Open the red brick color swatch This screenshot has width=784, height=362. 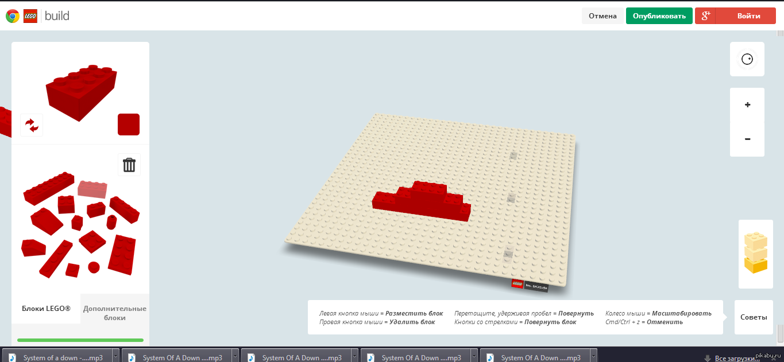pos(129,124)
